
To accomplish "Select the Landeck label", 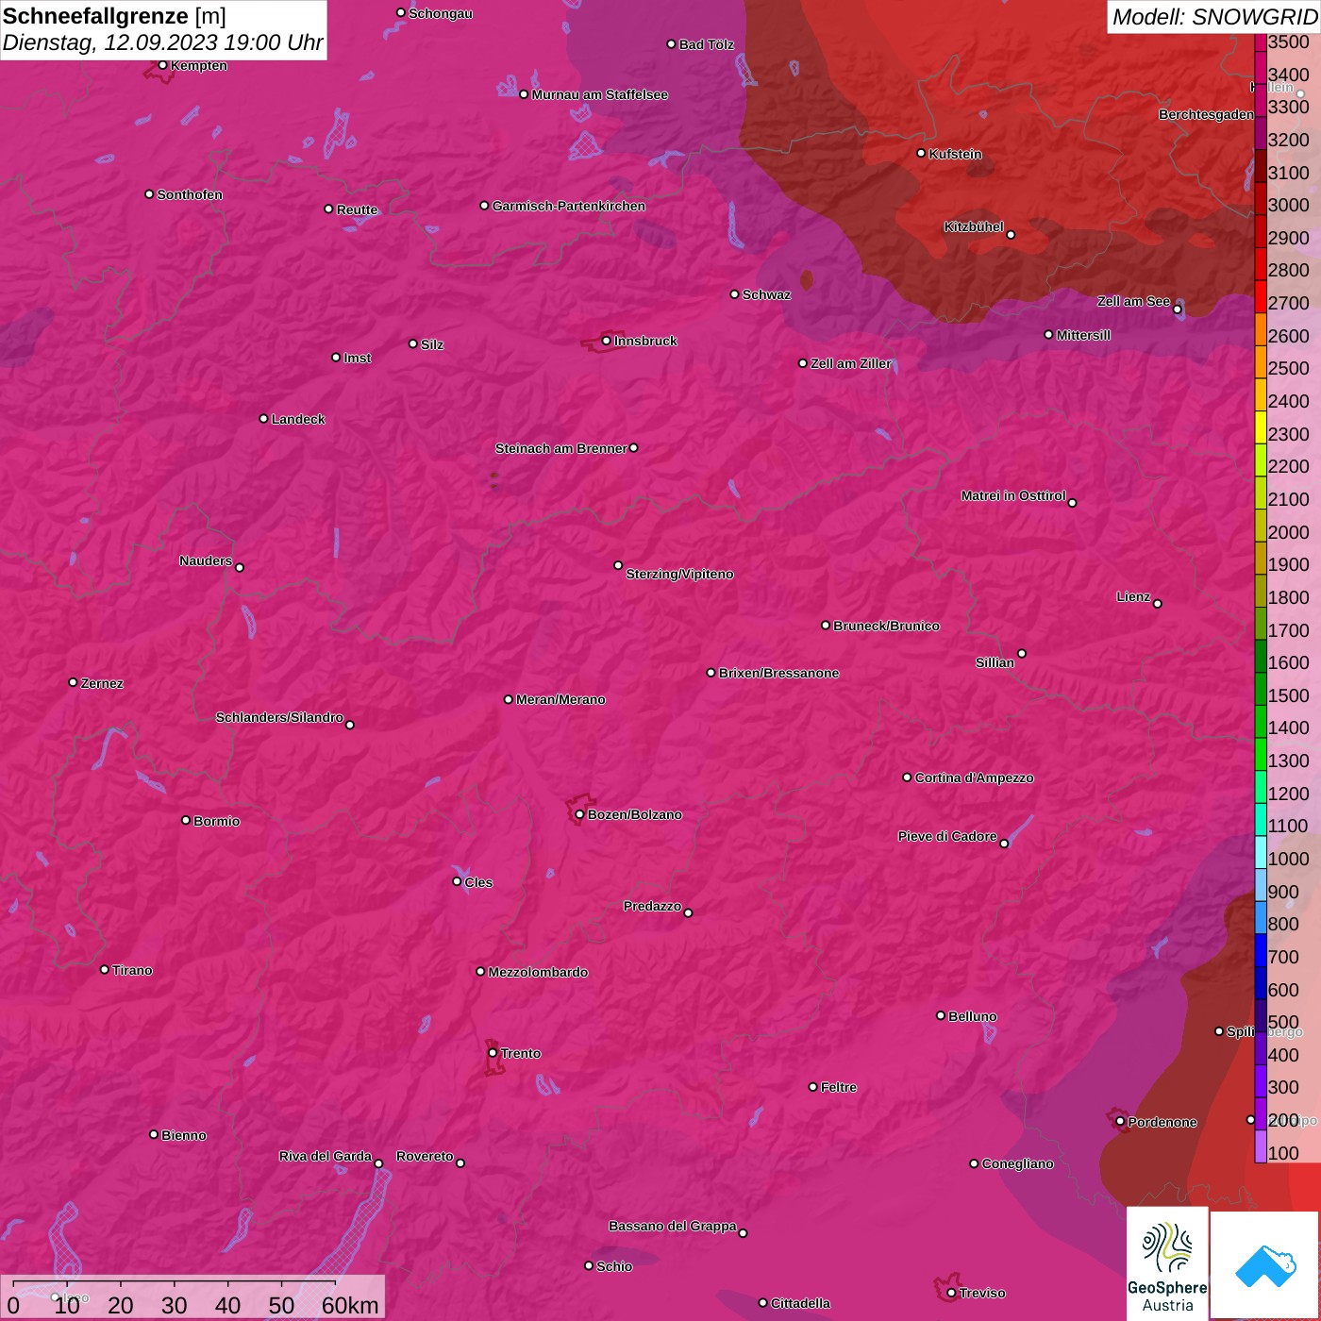I will tap(298, 419).
